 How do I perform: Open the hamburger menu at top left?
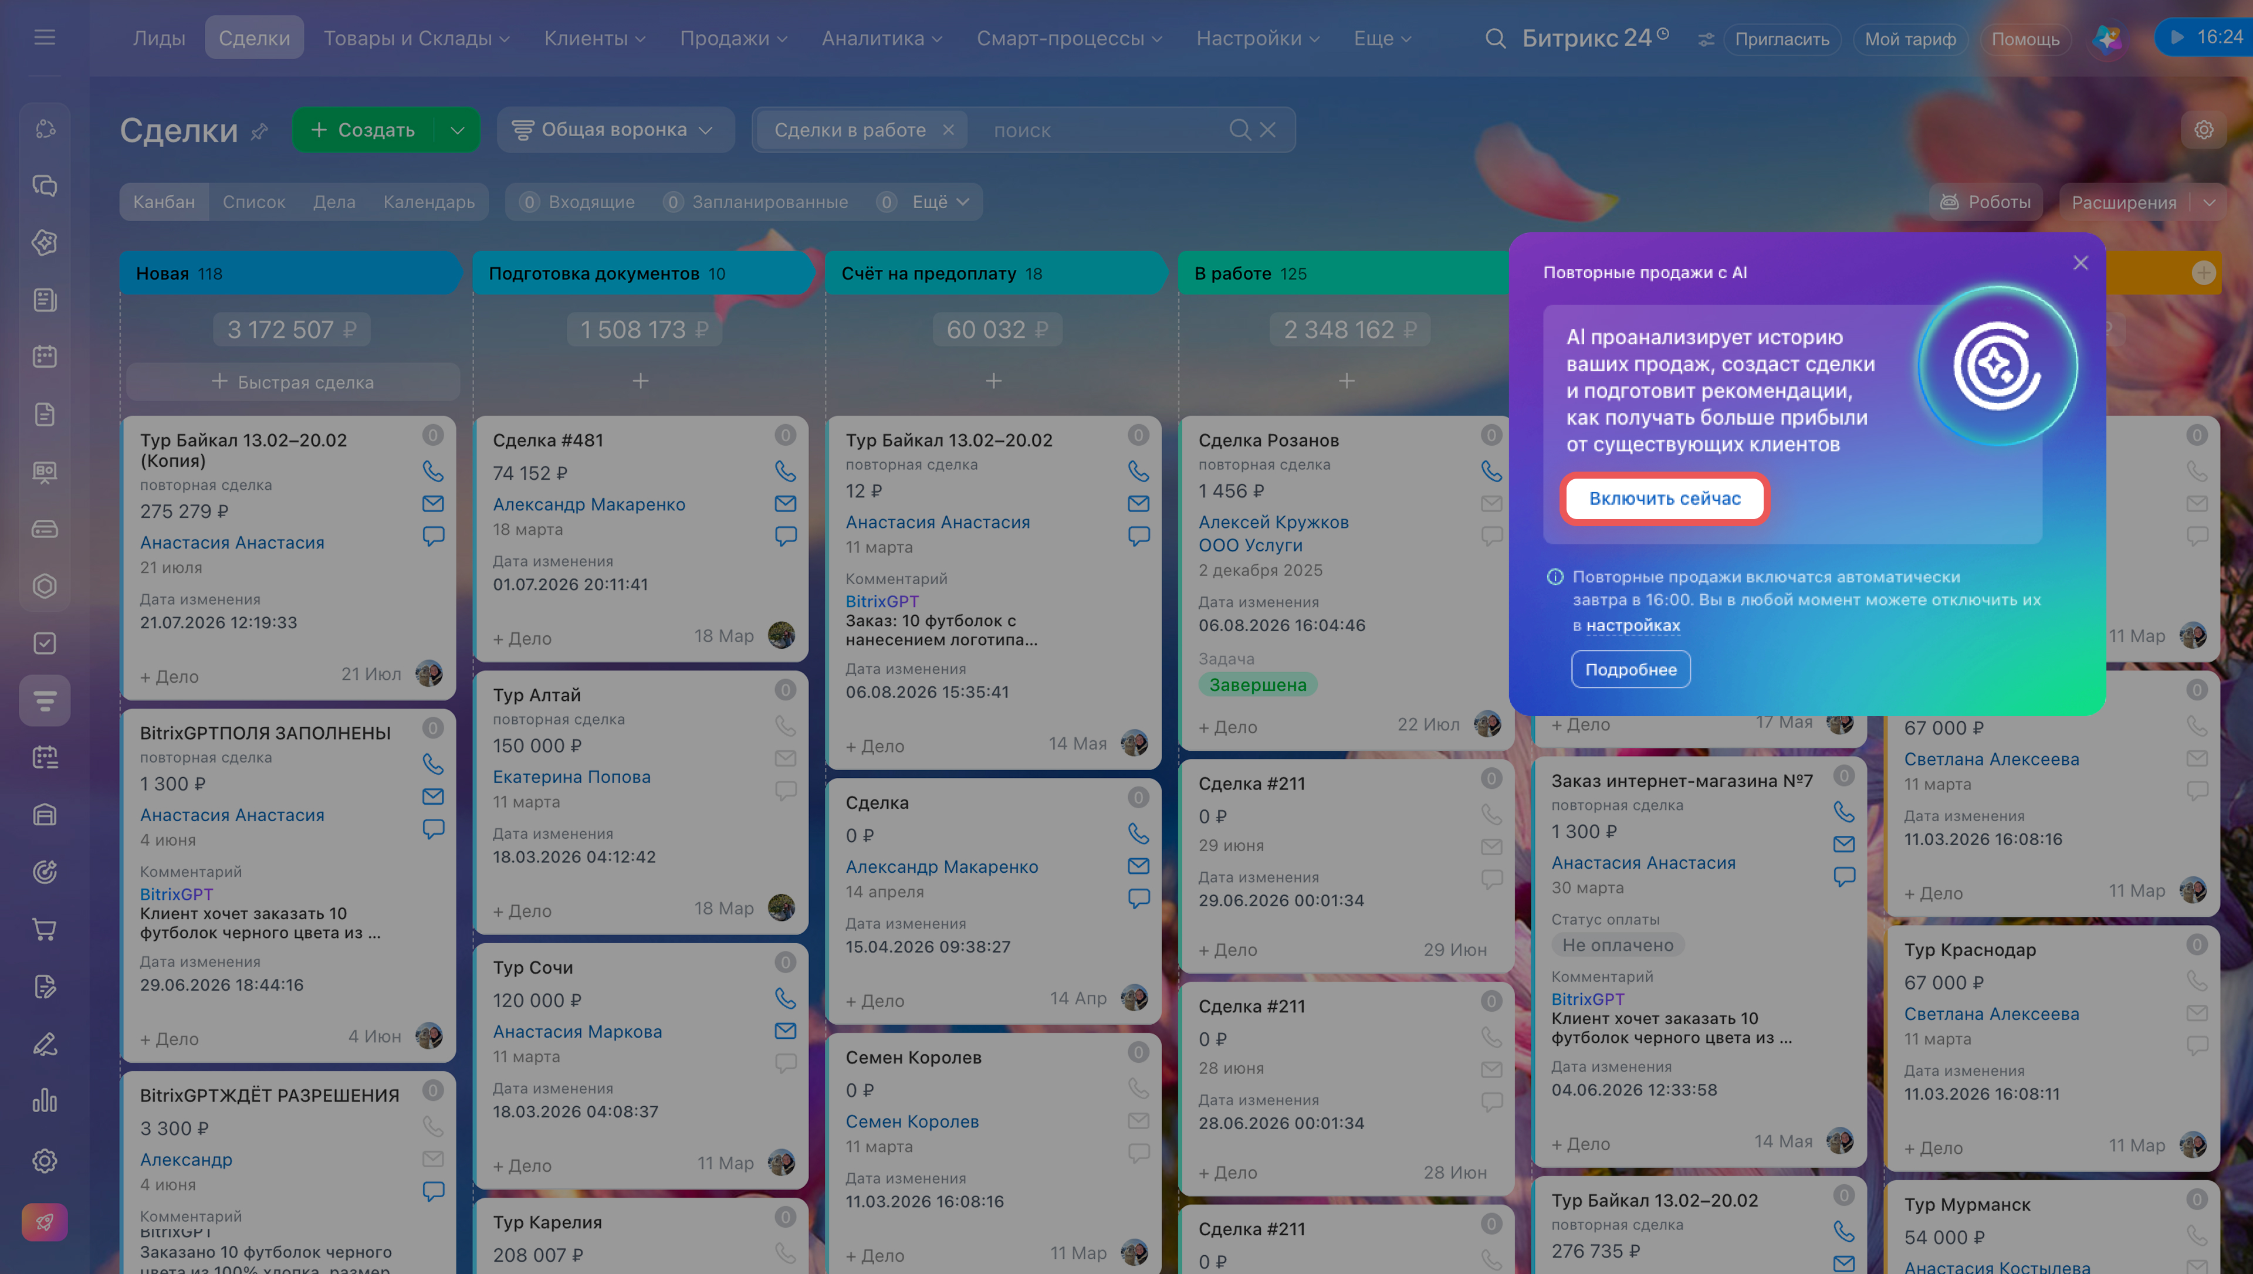[45, 38]
